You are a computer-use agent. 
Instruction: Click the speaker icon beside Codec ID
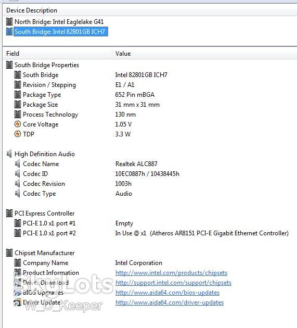click(x=18, y=173)
